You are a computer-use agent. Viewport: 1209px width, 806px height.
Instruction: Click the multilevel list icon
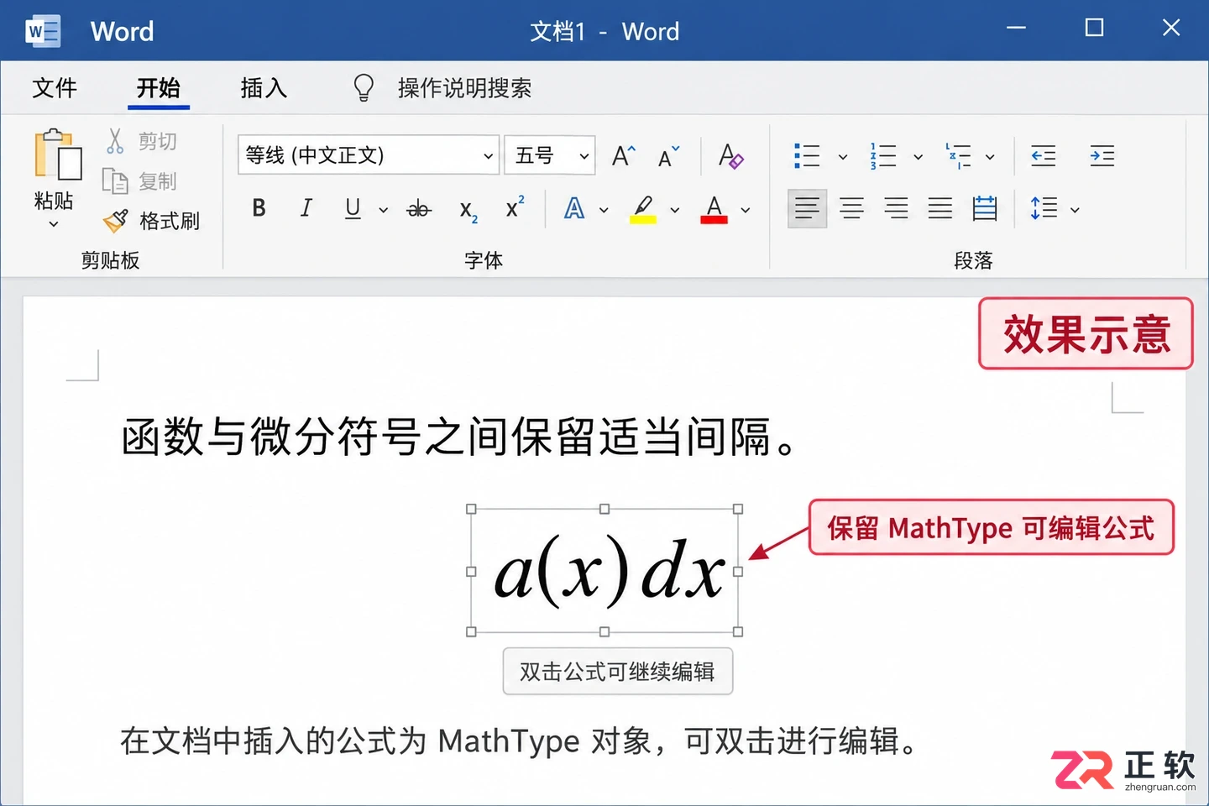tap(958, 156)
